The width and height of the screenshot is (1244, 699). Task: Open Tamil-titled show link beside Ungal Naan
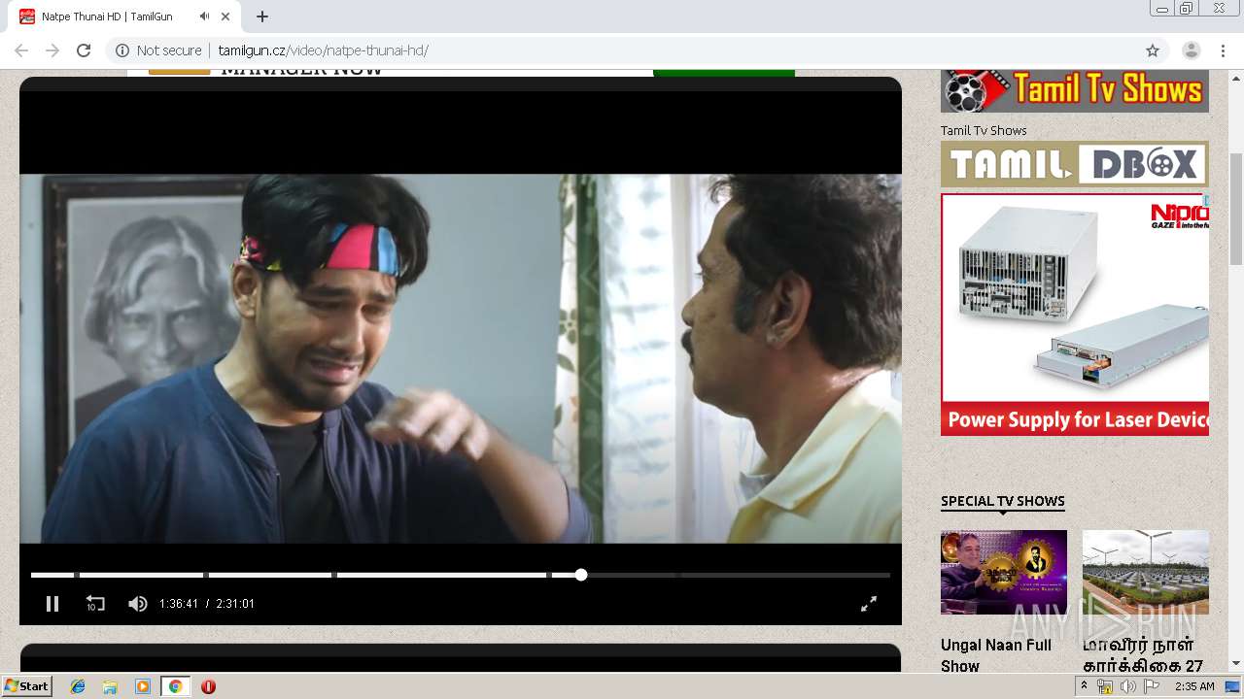[1143, 655]
